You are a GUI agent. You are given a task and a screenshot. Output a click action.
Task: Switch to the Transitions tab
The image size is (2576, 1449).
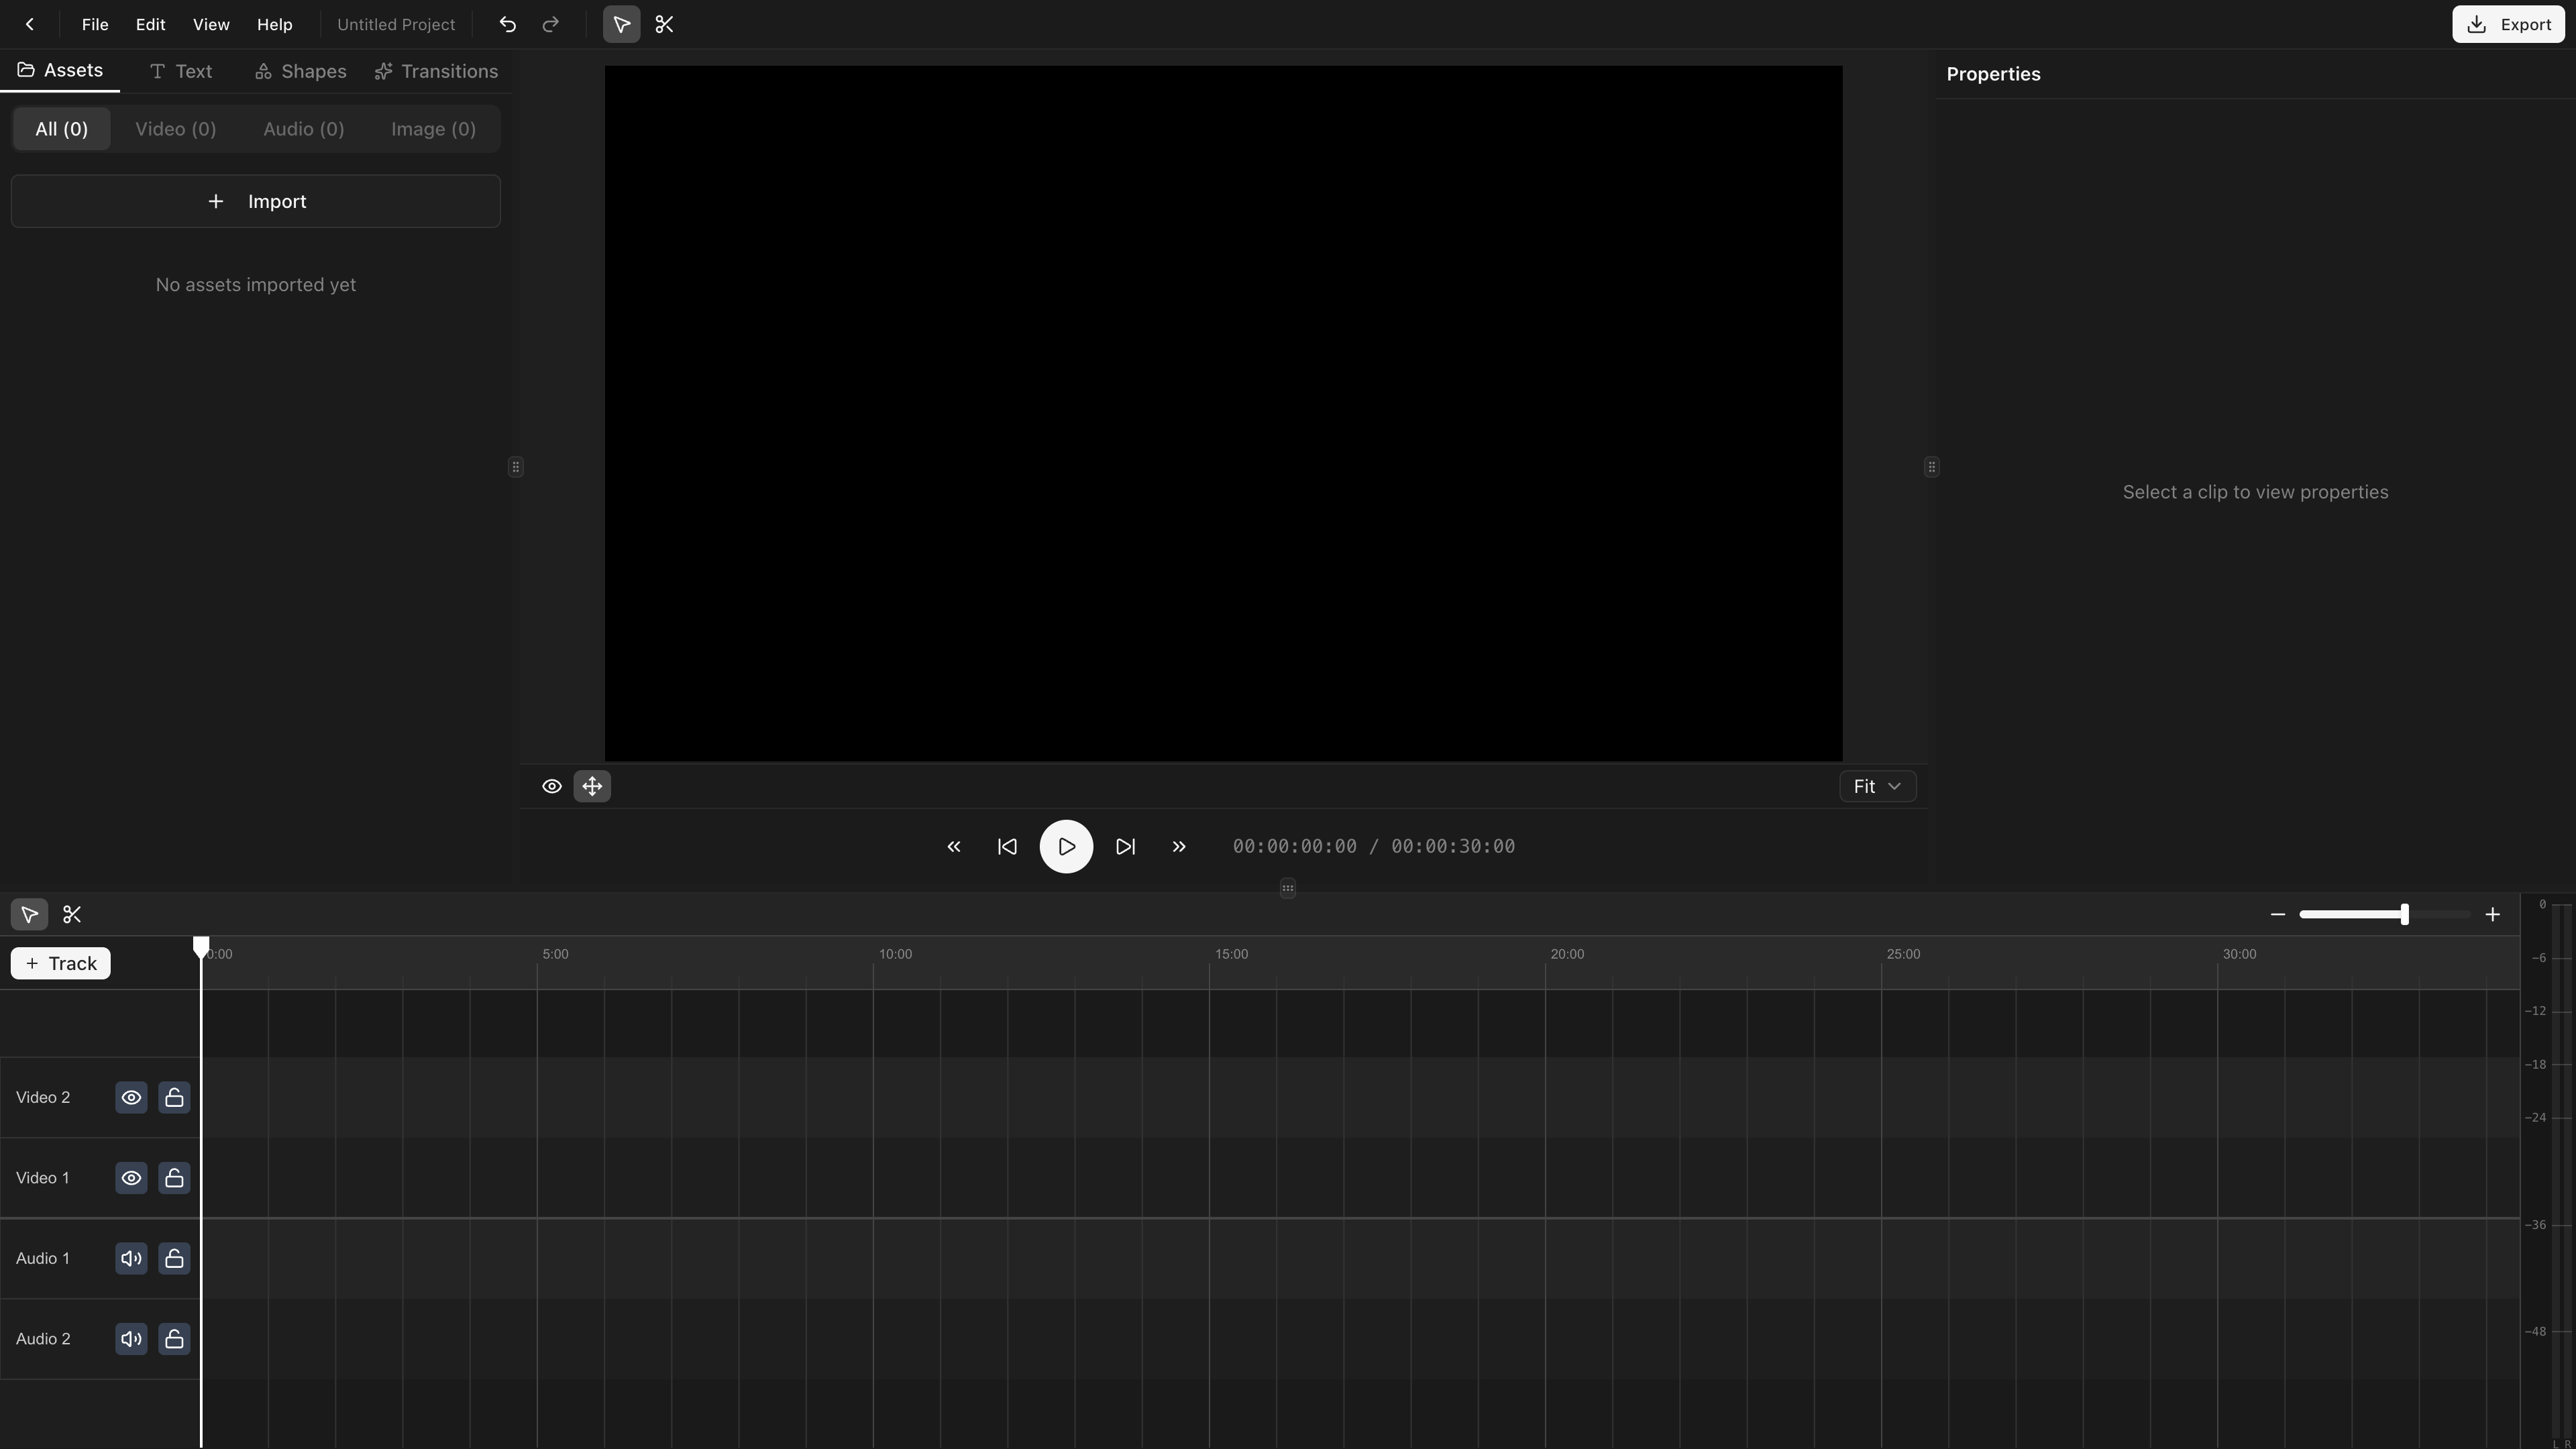[436, 71]
